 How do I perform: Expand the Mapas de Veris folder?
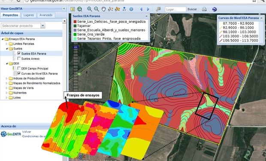click(6, 88)
